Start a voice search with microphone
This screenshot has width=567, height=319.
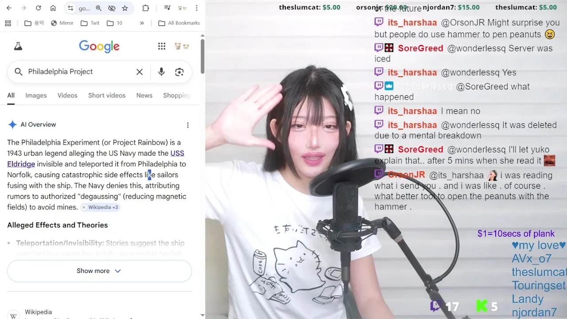[161, 72]
